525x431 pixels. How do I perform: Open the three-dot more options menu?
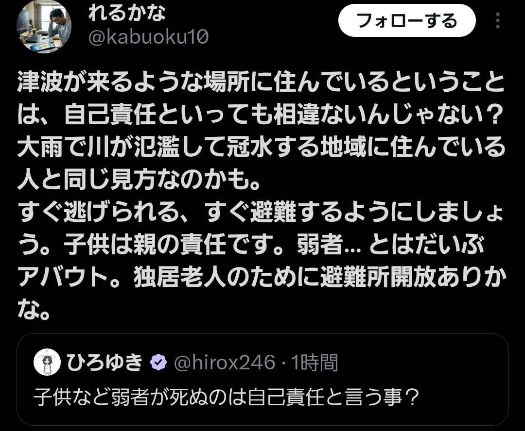pos(498,21)
